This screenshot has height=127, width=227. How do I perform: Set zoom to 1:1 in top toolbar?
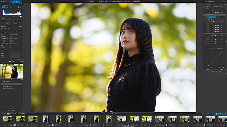point(104,1)
